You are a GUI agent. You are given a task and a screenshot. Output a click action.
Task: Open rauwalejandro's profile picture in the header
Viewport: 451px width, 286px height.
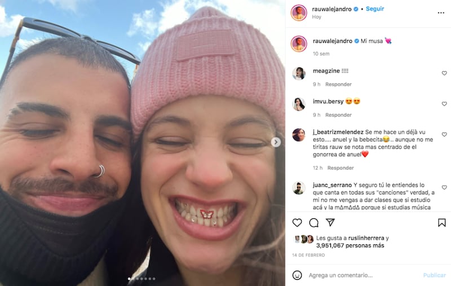(299, 12)
